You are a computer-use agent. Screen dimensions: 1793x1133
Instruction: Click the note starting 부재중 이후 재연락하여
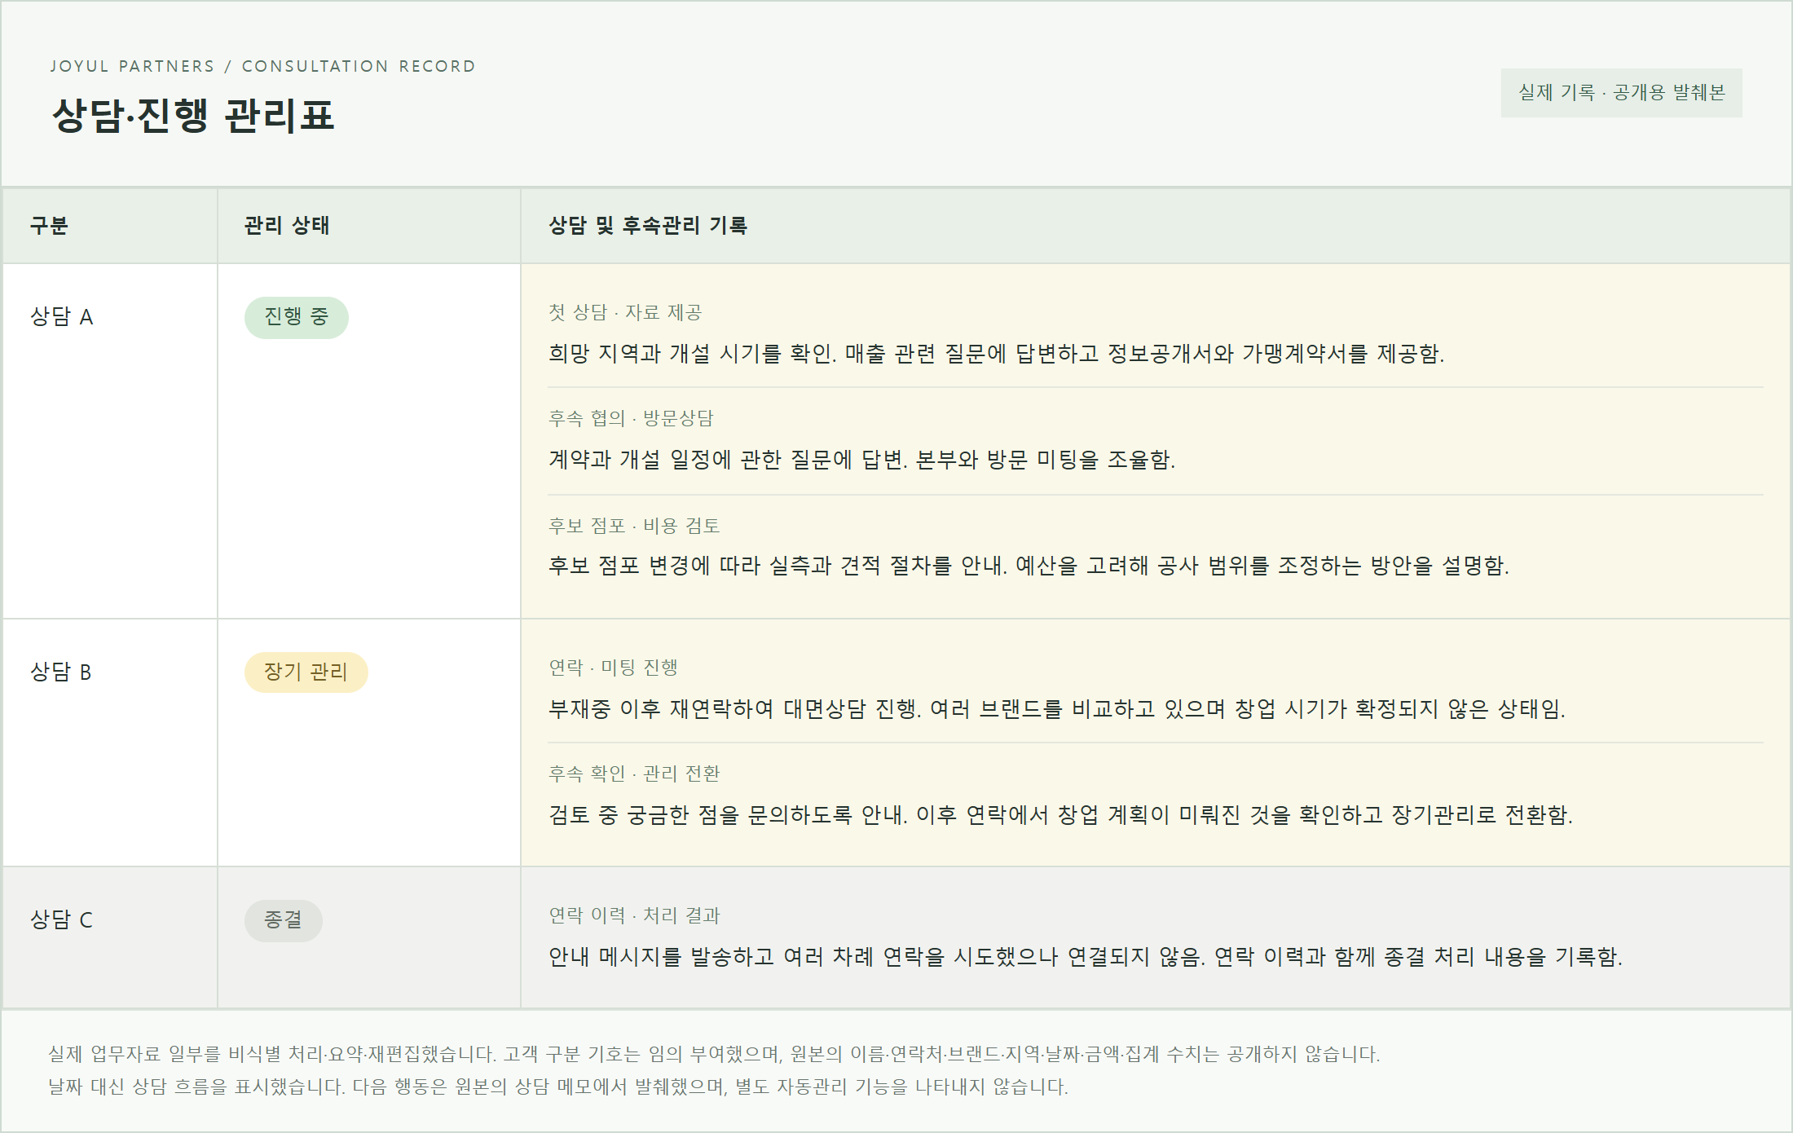point(1056,709)
